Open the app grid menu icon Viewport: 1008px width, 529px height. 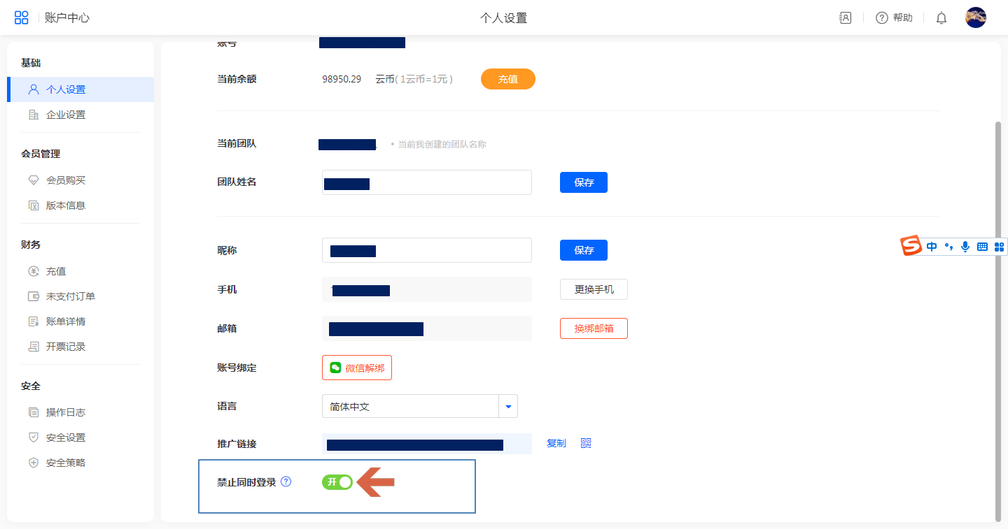[x=22, y=18]
